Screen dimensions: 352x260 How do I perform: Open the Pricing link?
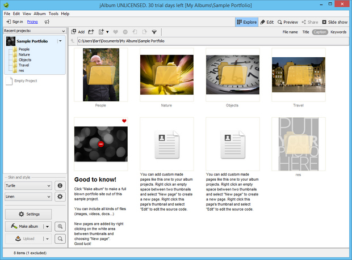coord(32,22)
